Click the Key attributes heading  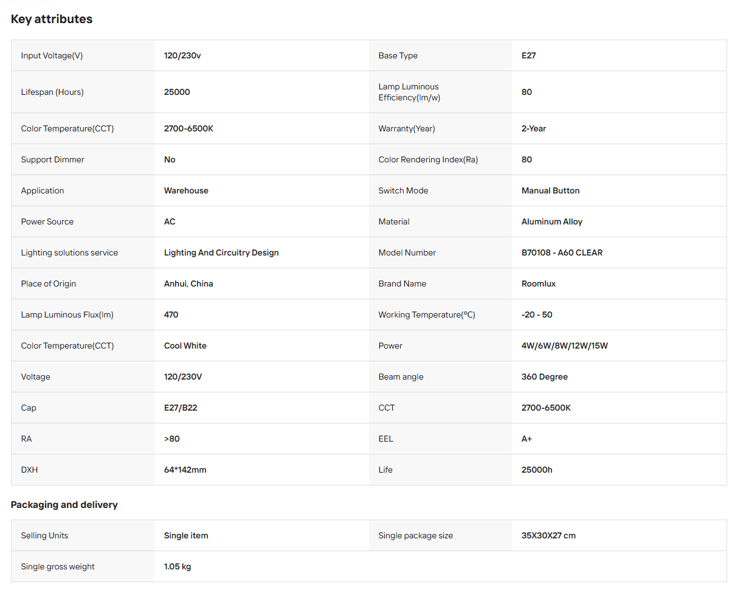click(52, 19)
